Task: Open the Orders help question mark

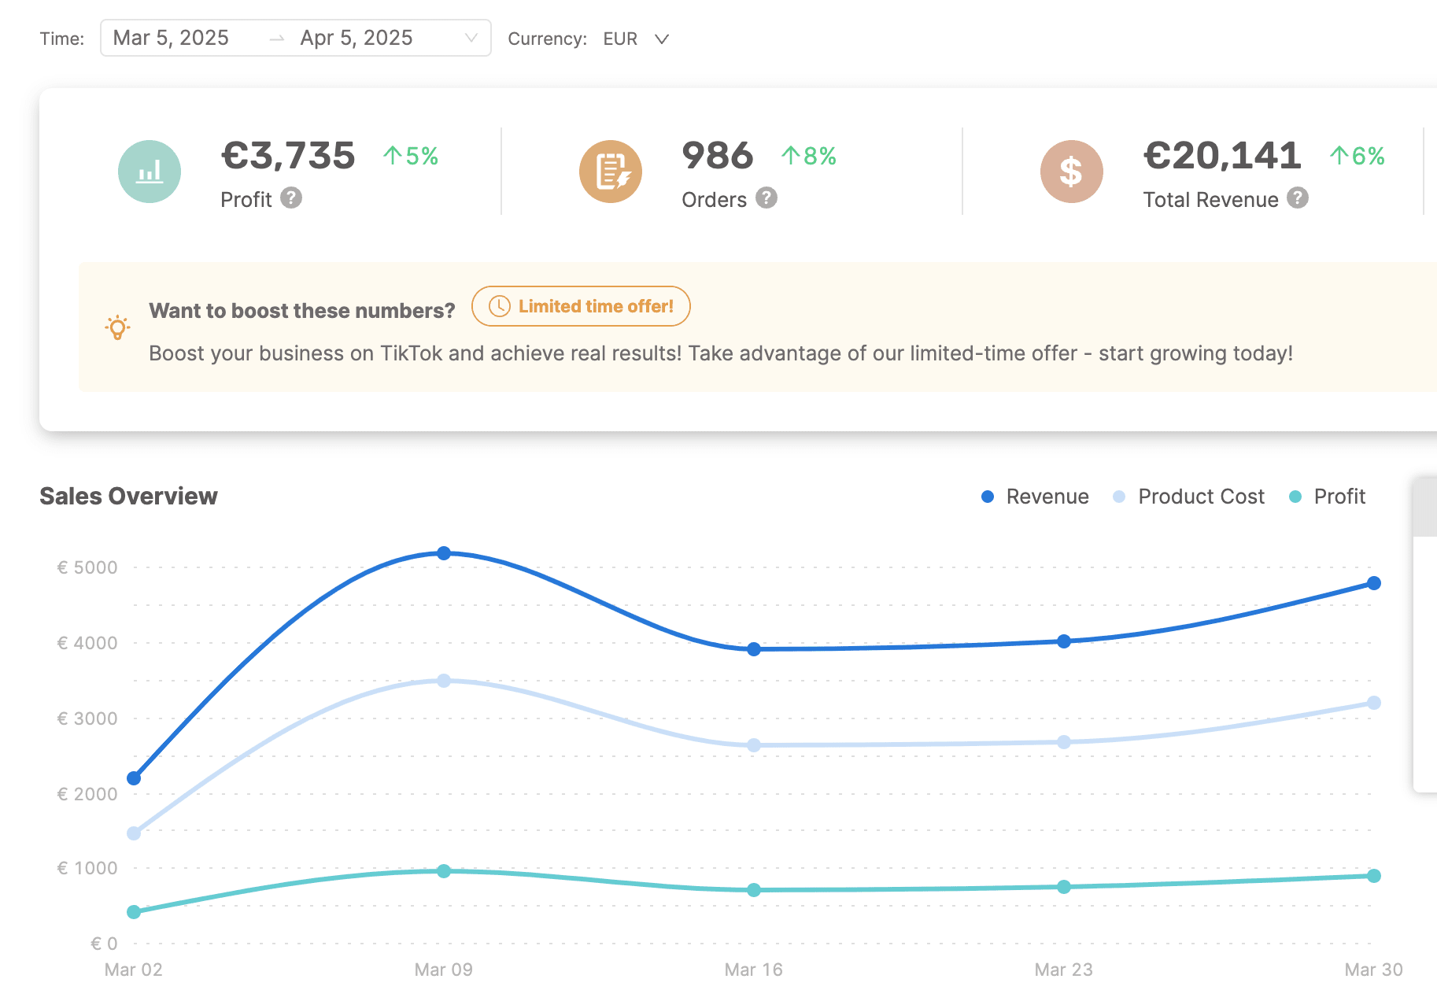Action: pyautogui.click(x=767, y=198)
